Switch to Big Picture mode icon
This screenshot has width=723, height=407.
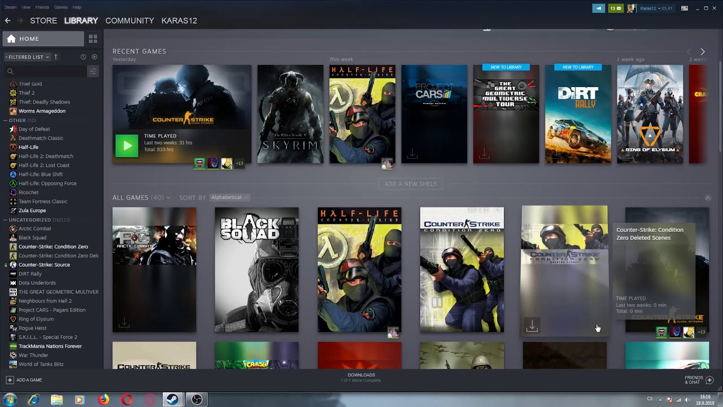[685, 8]
